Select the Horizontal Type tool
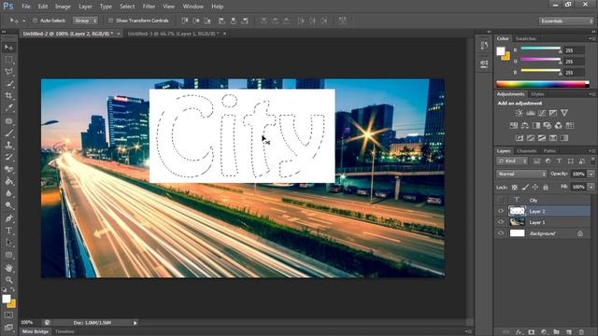Viewport: 598px width, 336px height. coord(8,231)
